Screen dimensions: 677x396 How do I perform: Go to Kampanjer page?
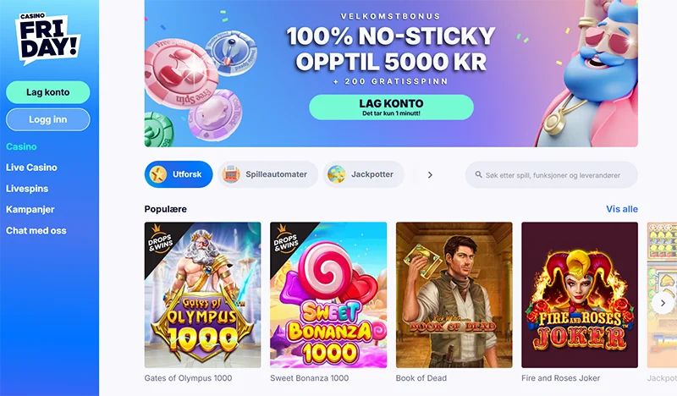pos(30,210)
